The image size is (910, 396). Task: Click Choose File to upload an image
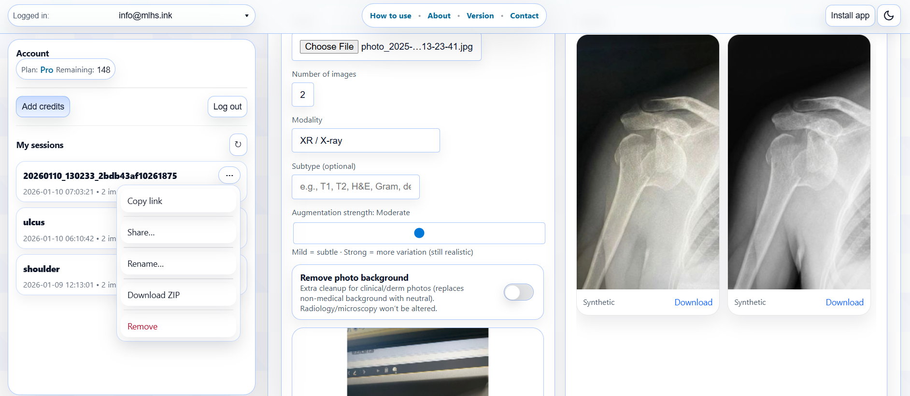(328, 46)
